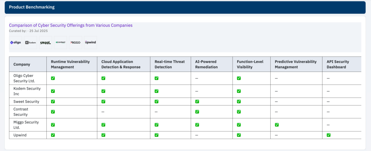Click Miggo's Function-Level Visibility checkmark
This screenshot has height=151, width=371.
click(x=239, y=125)
